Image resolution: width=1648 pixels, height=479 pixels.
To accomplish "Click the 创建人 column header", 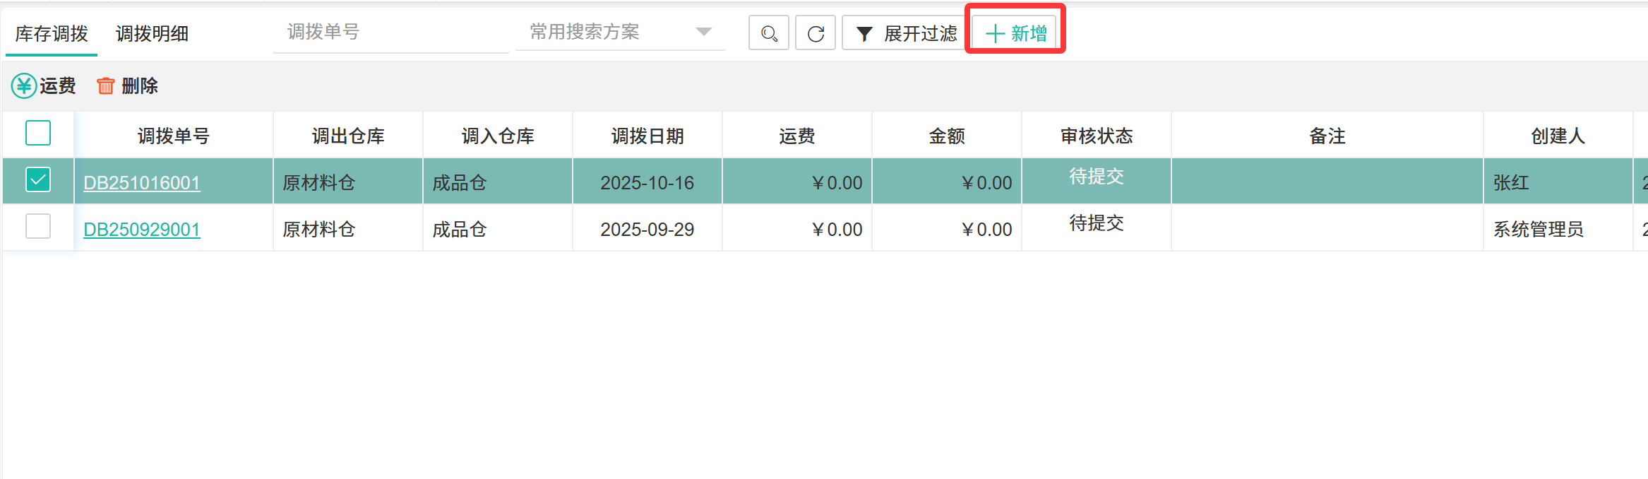I will click(x=1558, y=136).
